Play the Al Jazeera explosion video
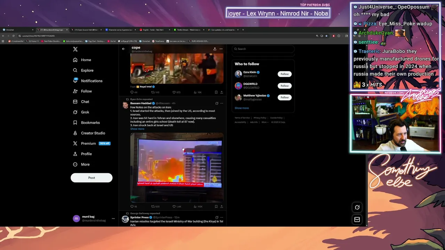 tap(177, 167)
